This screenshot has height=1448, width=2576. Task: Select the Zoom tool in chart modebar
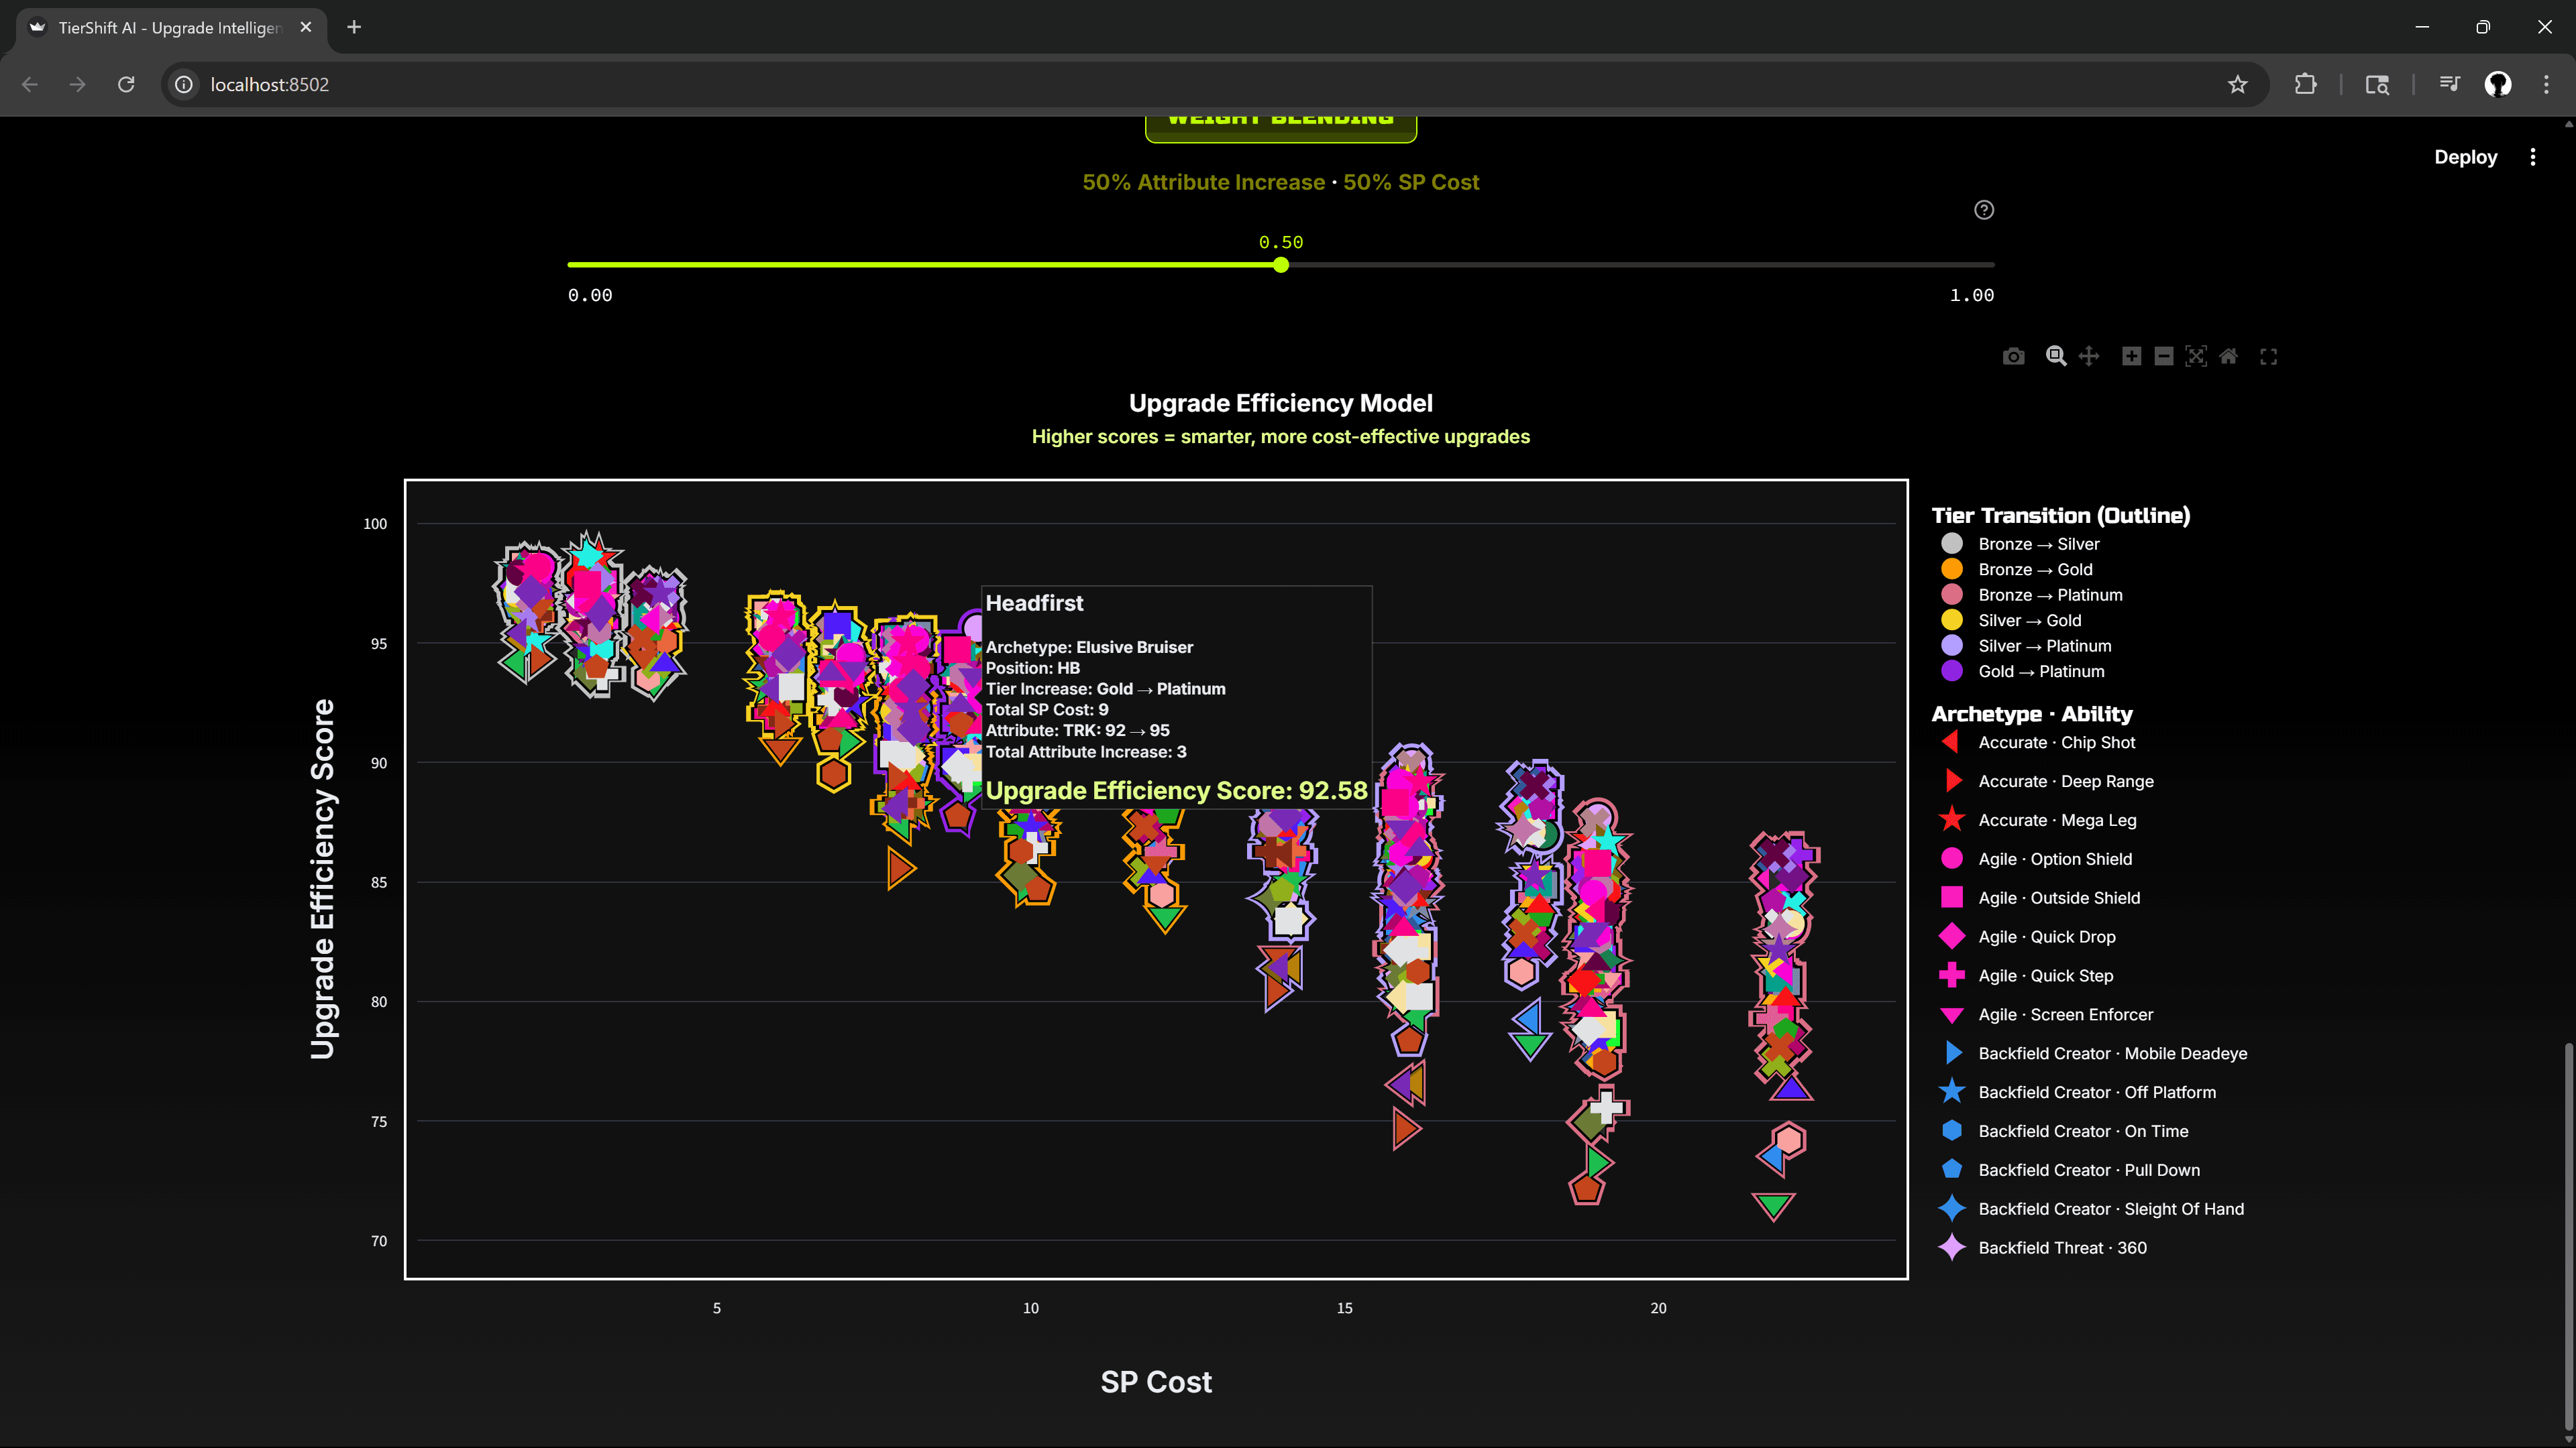point(2056,357)
